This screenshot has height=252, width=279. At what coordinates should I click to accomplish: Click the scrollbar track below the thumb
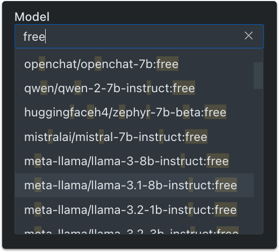[x=258, y=161]
